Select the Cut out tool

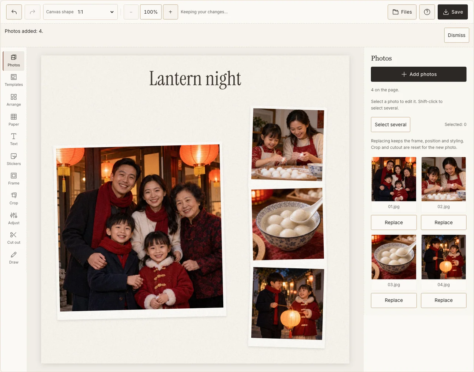pyautogui.click(x=14, y=238)
